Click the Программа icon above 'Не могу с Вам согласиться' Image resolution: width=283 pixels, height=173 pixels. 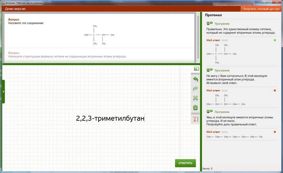pos(209,70)
